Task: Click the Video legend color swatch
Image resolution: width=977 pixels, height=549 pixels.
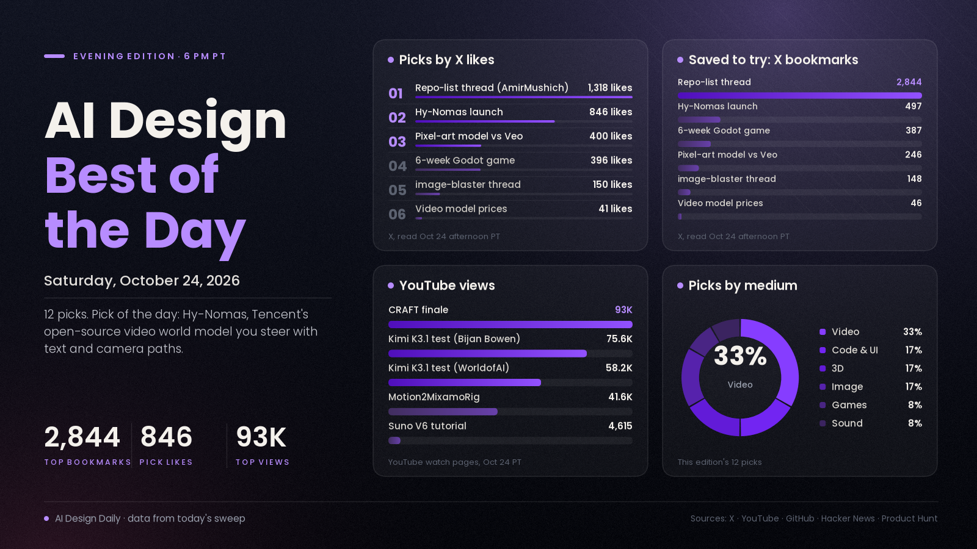Action: coord(823,332)
